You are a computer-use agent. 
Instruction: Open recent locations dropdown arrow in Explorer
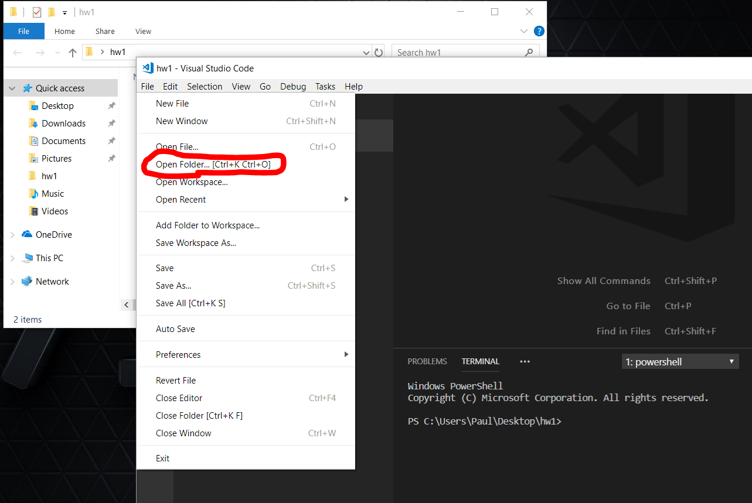[x=57, y=53]
